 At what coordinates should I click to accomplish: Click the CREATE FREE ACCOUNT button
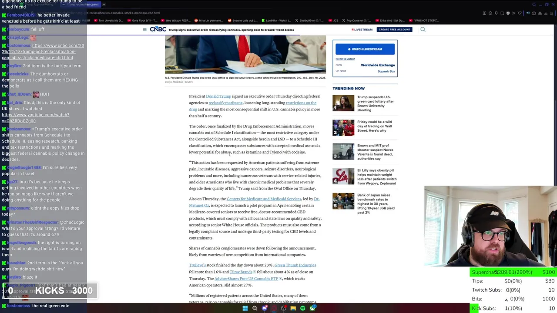tap(394, 30)
